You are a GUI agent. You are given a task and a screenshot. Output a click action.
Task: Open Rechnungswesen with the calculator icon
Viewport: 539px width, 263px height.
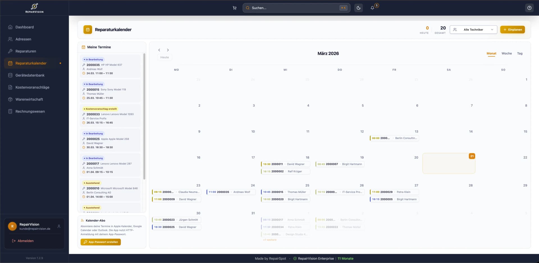10,111
